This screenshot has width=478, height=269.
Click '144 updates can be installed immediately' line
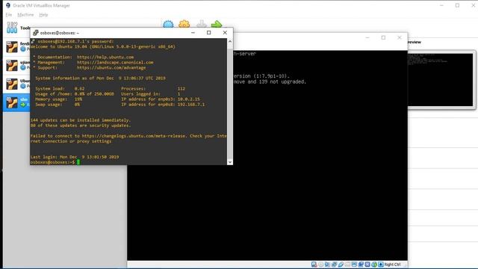[x=81, y=120]
